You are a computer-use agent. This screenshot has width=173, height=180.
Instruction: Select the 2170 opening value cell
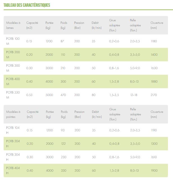(154, 95)
